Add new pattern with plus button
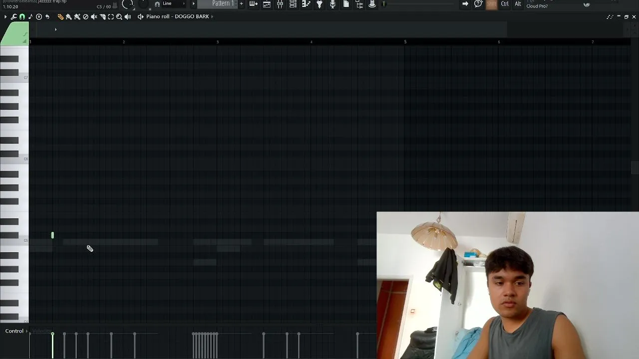The width and height of the screenshot is (639, 359). [x=241, y=4]
